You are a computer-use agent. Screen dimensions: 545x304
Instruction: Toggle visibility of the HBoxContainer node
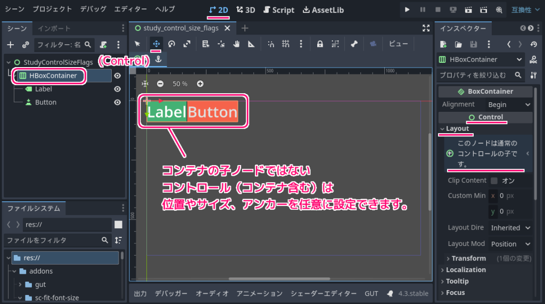click(118, 76)
